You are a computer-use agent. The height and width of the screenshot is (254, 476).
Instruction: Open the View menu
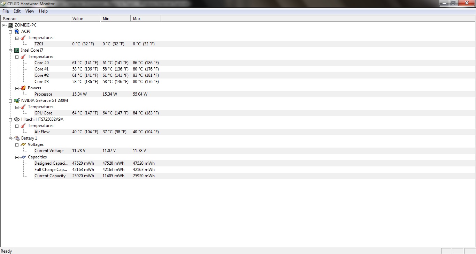point(30,11)
